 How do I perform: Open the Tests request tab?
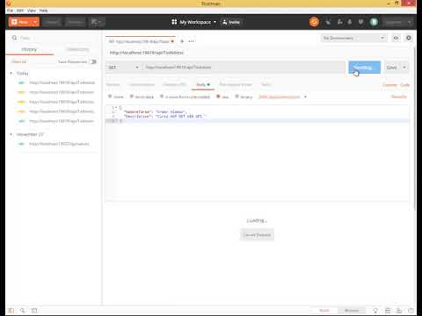tap(266, 84)
